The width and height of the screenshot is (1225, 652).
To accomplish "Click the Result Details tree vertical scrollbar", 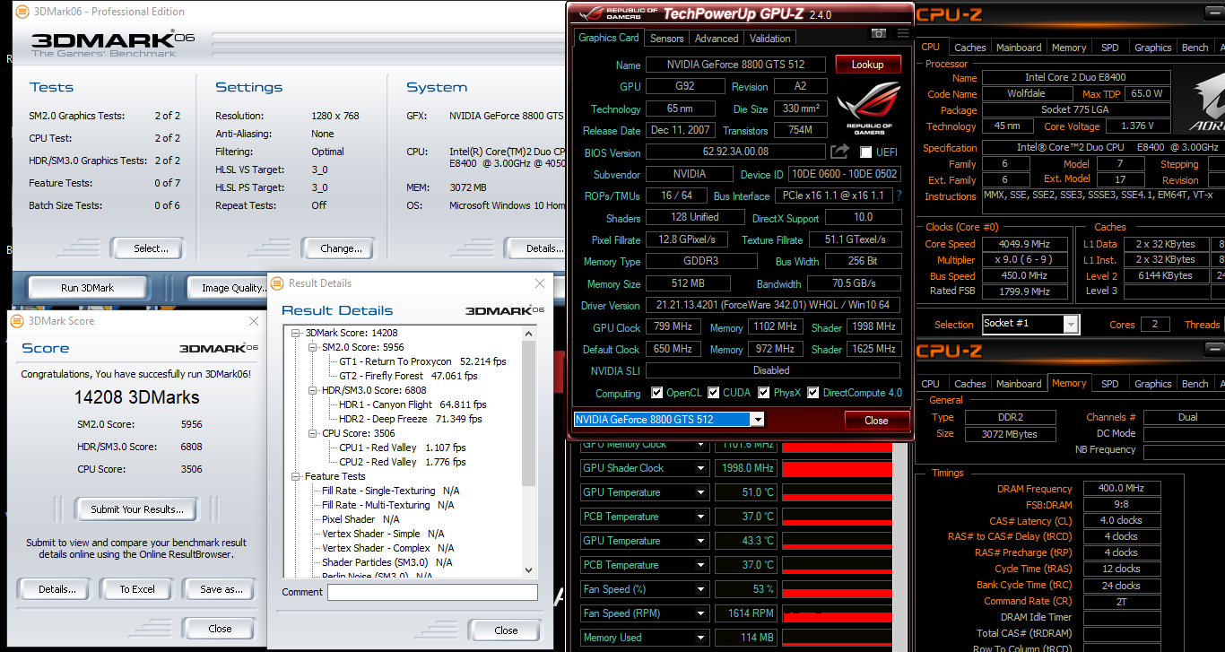I will pyautogui.click(x=528, y=414).
